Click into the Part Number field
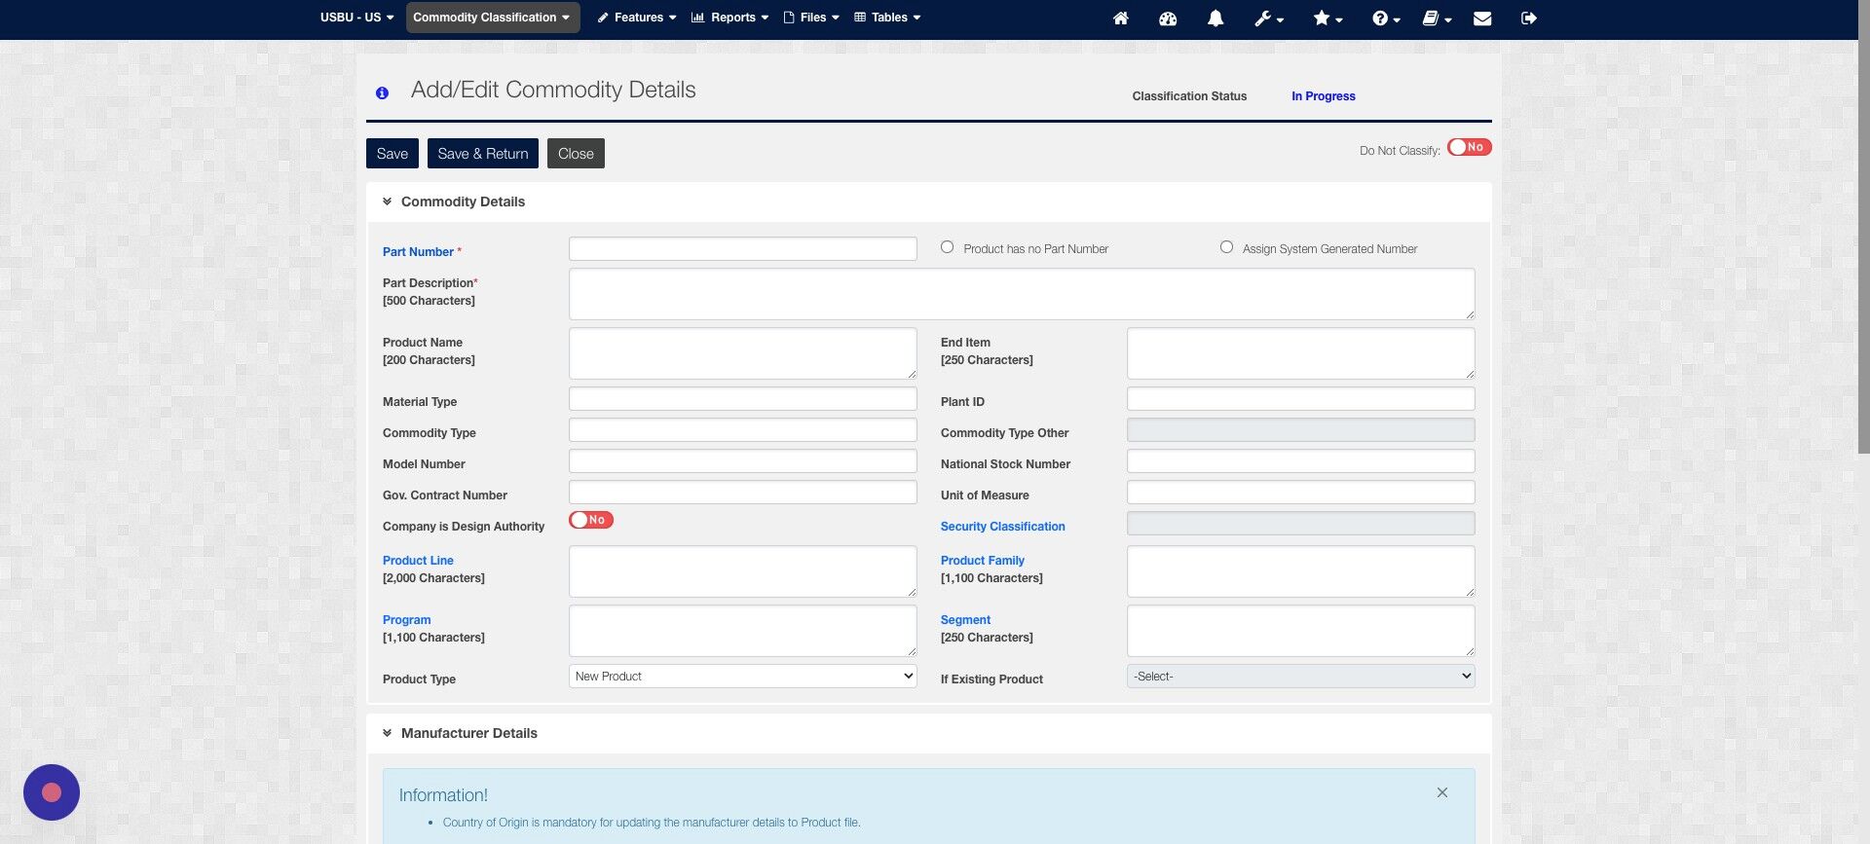 click(742, 249)
